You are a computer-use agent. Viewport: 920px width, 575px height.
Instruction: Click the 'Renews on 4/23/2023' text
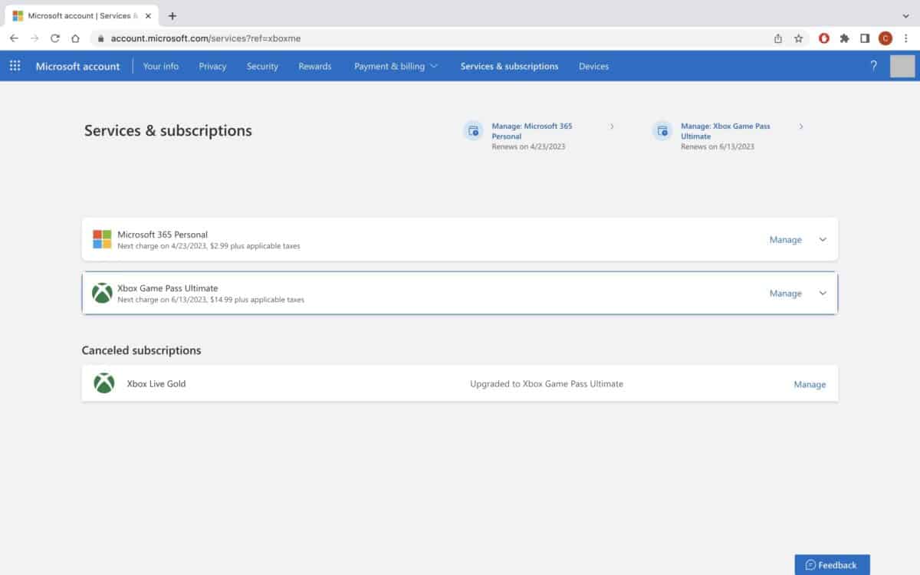coord(528,146)
